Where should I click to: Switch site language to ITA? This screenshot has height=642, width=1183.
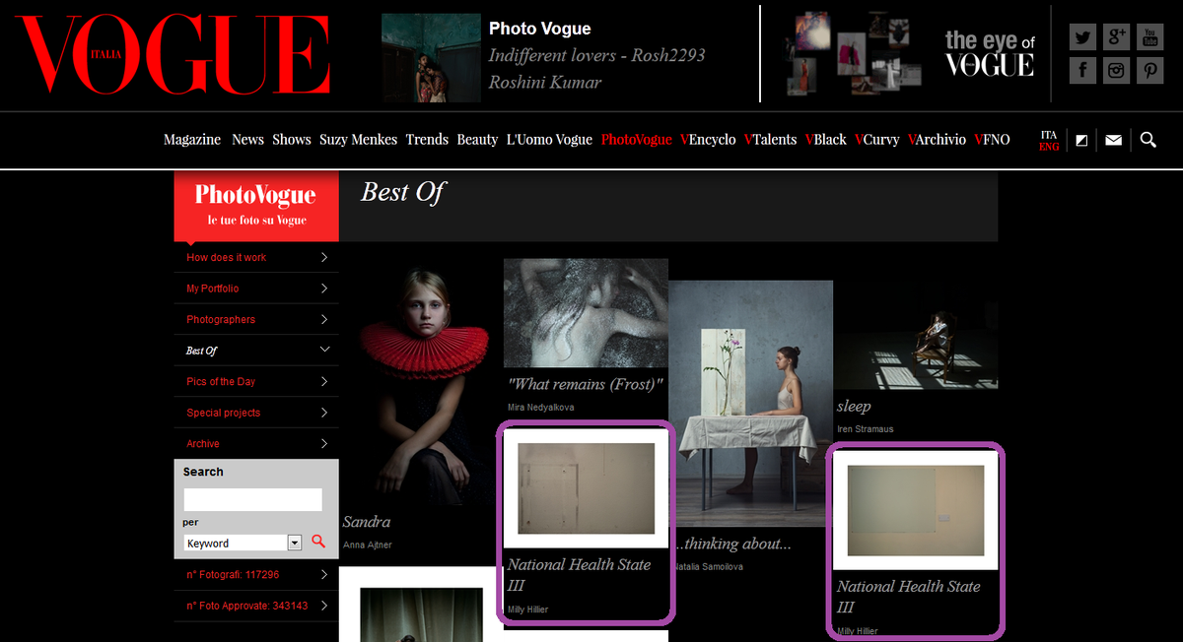[1048, 133]
